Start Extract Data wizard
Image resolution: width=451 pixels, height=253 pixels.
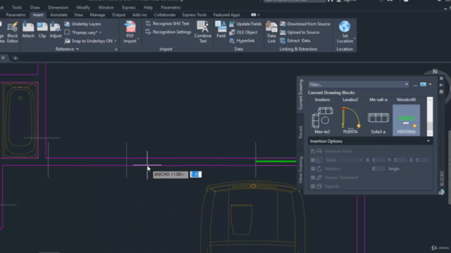295,41
